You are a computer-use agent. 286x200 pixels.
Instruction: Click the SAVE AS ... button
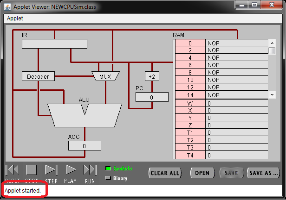pos(263,173)
